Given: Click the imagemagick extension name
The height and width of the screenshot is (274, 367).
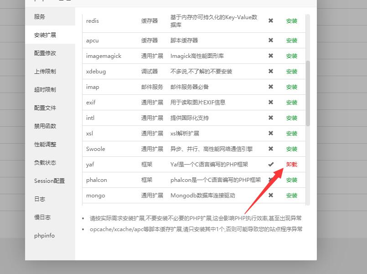Looking at the screenshot, I should (103, 56).
